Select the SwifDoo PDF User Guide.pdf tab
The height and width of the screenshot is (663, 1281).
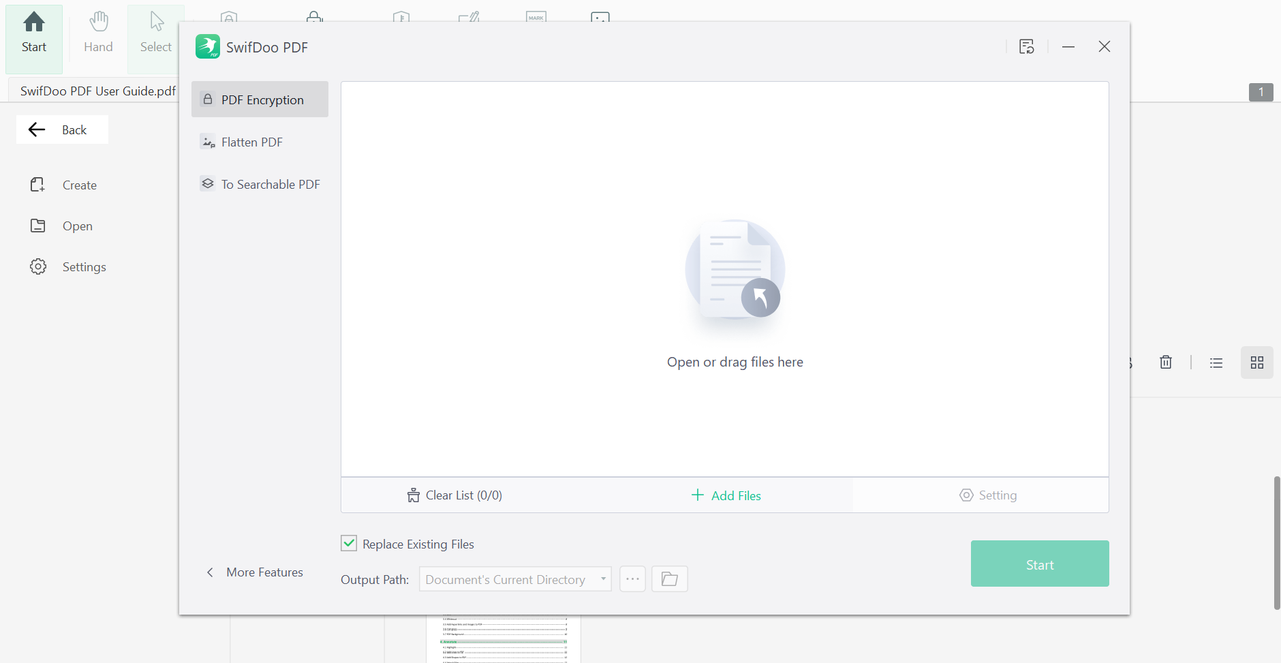[x=97, y=89]
